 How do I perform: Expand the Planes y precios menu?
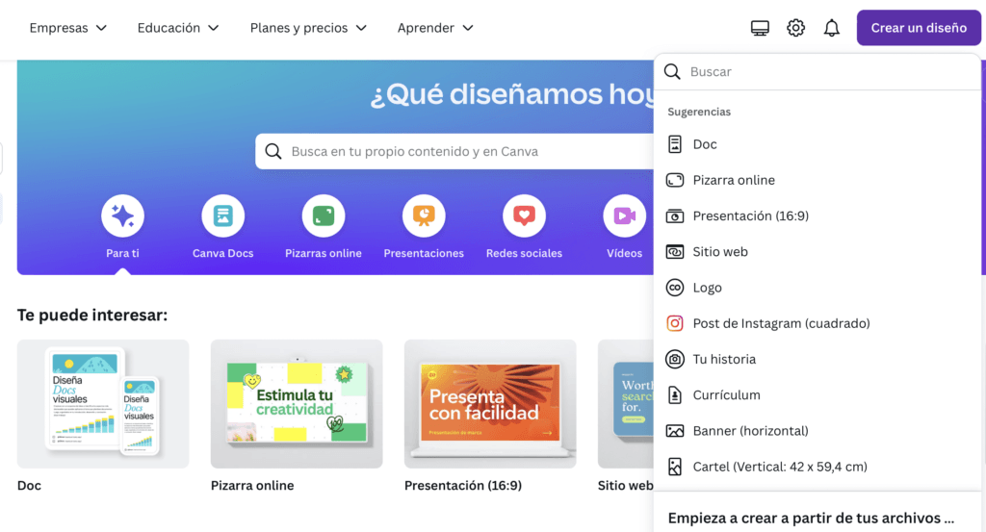[x=308, y=28]
